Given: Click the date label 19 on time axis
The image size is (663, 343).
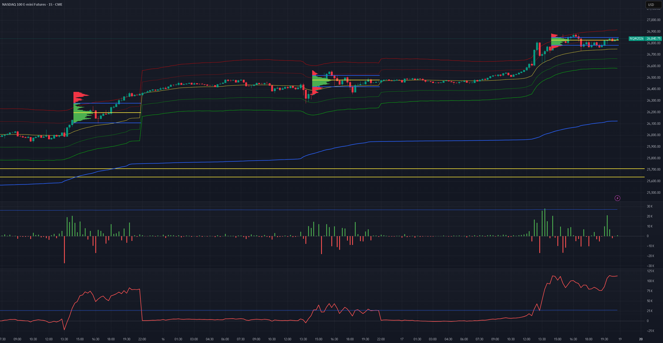Looking at the screenshot, I should point(620,339).
